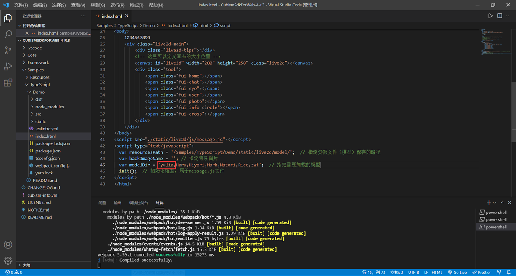Switch to the Output panel tab
The width and height of the screenshot is (516, 276).
[117, 203]
